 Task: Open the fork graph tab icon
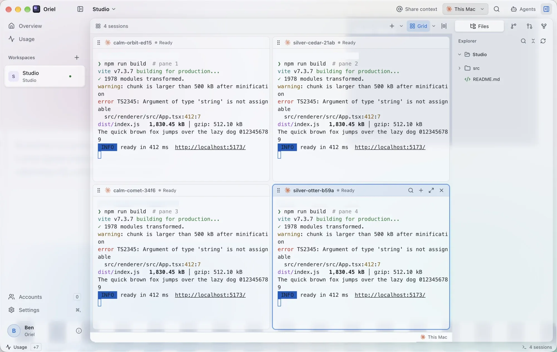pyautogui.click(x=544, y=26)
